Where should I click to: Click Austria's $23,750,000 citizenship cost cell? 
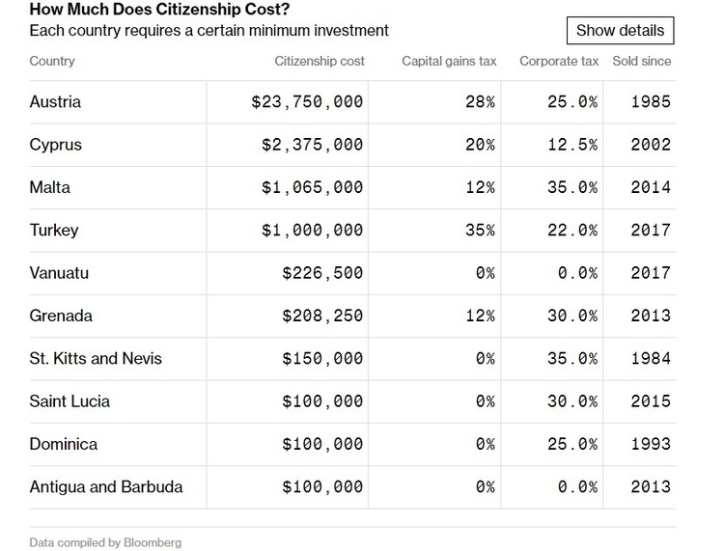pyautogui.click(x=307, y=101)
